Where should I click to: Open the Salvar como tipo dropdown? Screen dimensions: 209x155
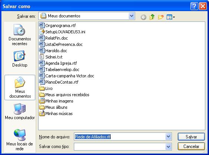168,146
